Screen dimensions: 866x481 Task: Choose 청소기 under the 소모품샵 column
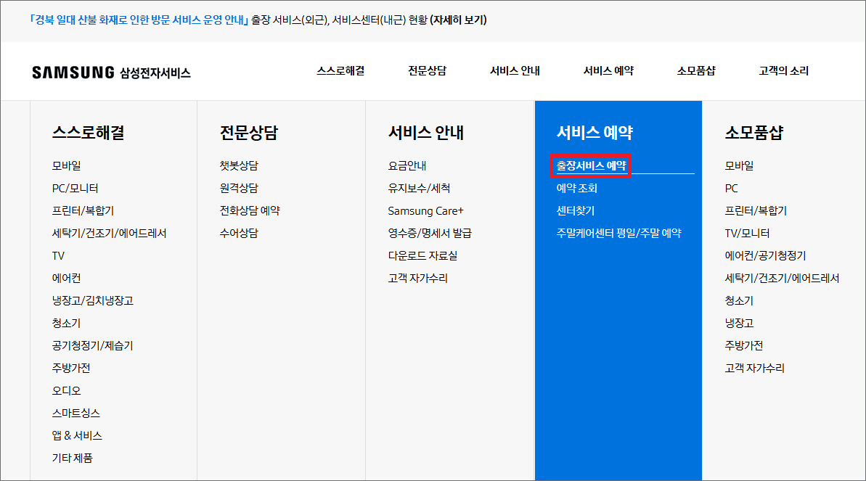coord(739,300)
